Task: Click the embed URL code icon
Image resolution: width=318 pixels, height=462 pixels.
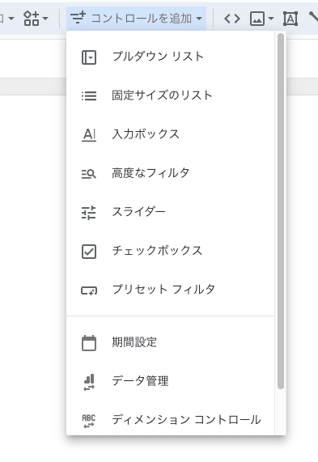Action: (x=232, y=19)
